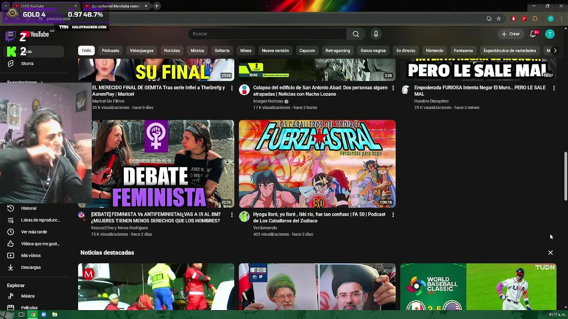Select the En directo filter chip

click(x=406, y=51)
